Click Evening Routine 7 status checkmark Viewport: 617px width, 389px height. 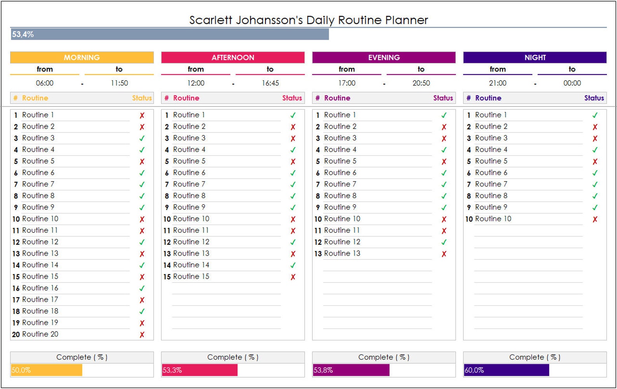click(x=444, y=185)
